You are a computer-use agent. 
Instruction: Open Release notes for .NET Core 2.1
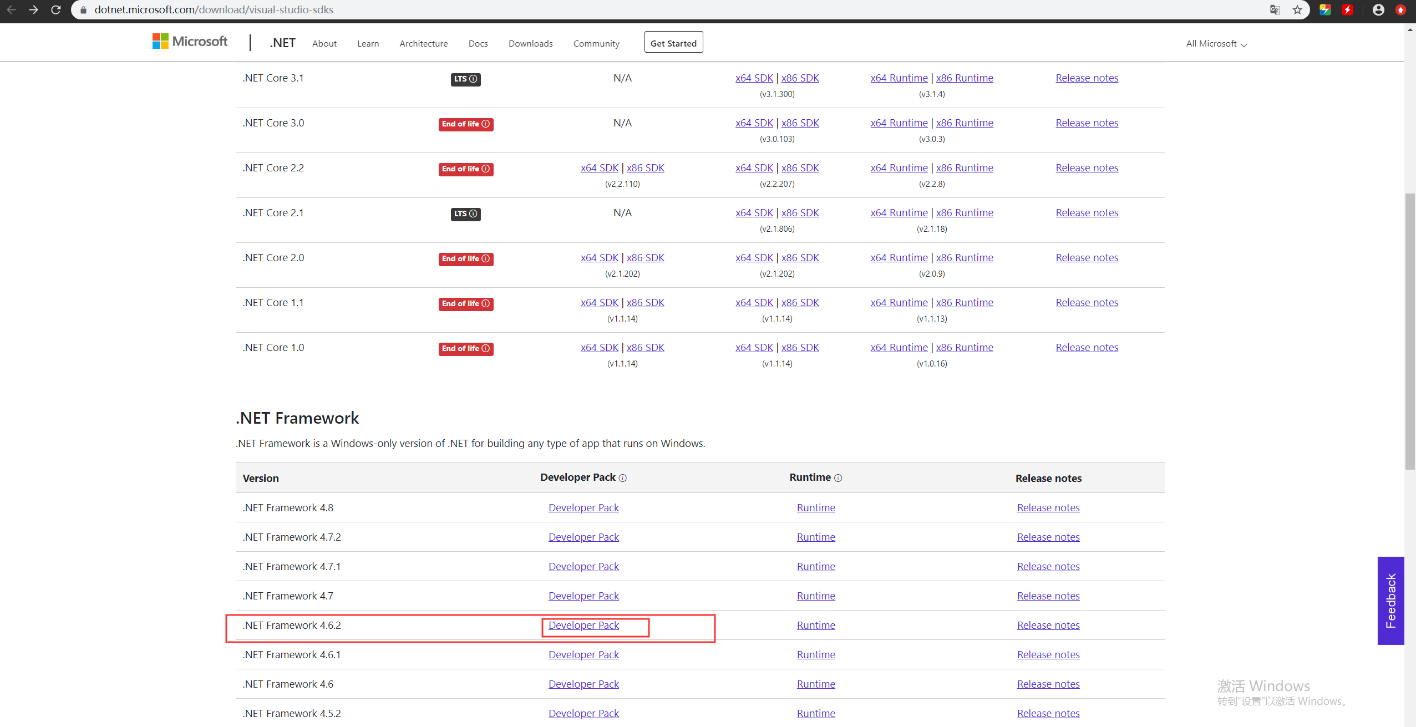click(1087, 212)
